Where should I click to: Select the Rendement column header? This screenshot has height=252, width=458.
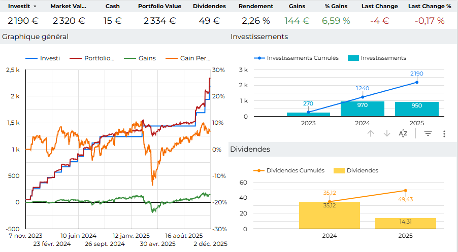click(x=255, y=7)
